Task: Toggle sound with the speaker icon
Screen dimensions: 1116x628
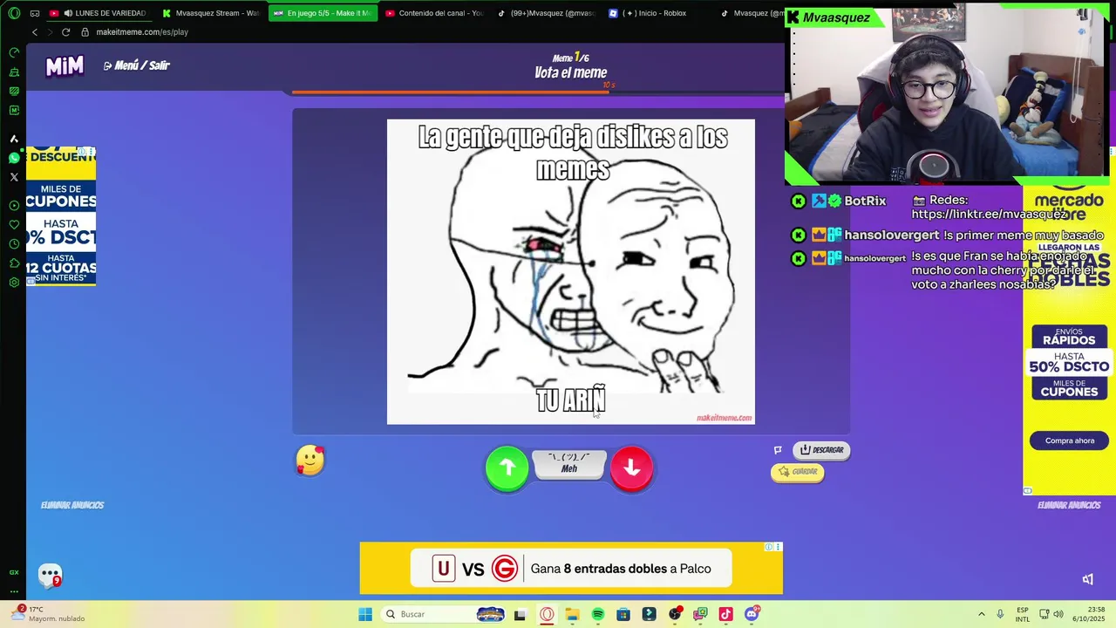Action: pyautogui.click(x=1087, y=579)
